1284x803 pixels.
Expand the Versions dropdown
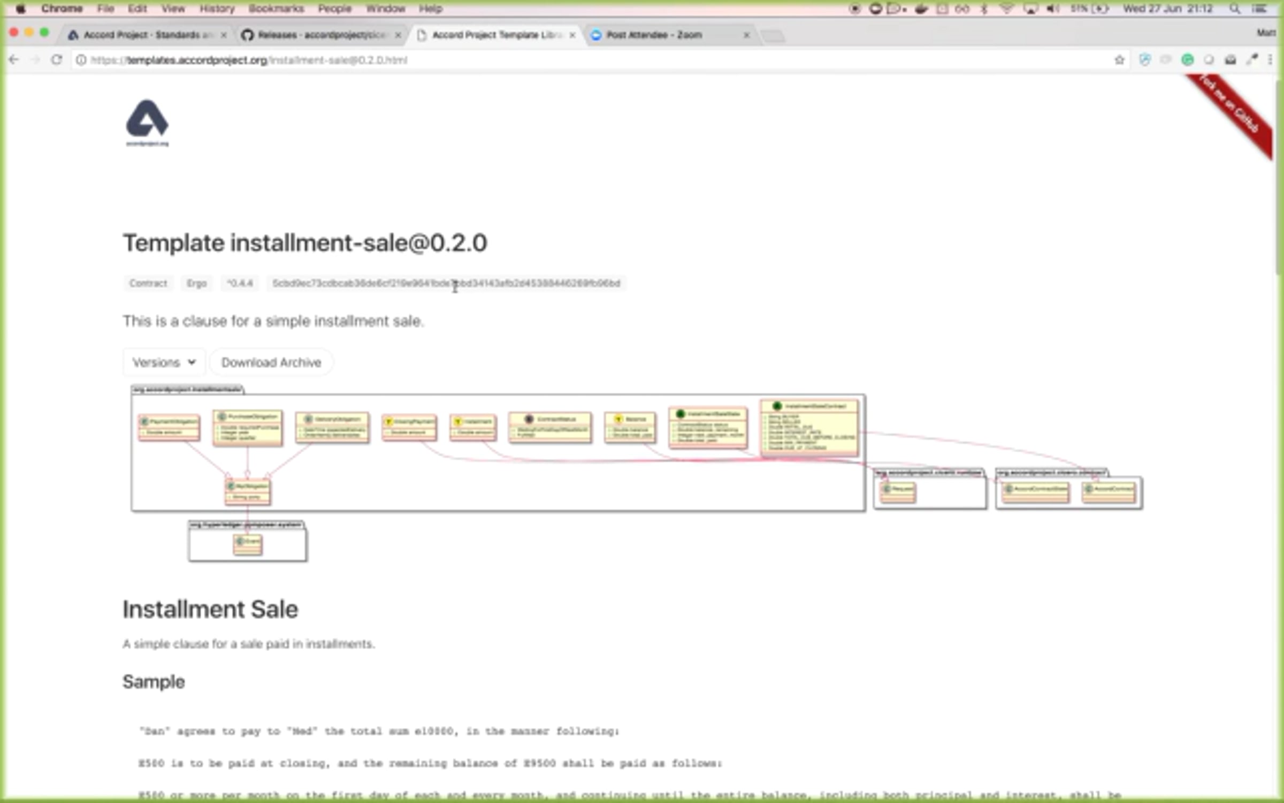(x=164, y=362)
